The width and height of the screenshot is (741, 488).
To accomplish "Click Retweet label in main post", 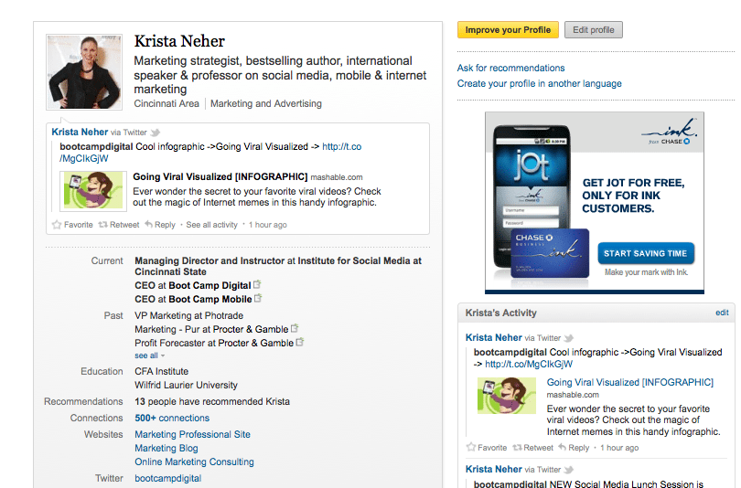I will pos(124,225).
